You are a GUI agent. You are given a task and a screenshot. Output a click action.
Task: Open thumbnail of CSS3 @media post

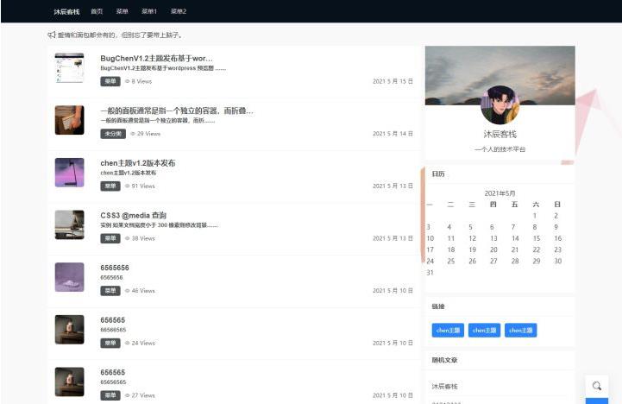click(x=69, y=225)
